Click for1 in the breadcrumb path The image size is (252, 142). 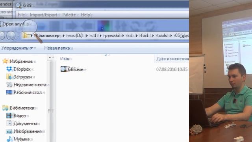[x=145, y=35]
